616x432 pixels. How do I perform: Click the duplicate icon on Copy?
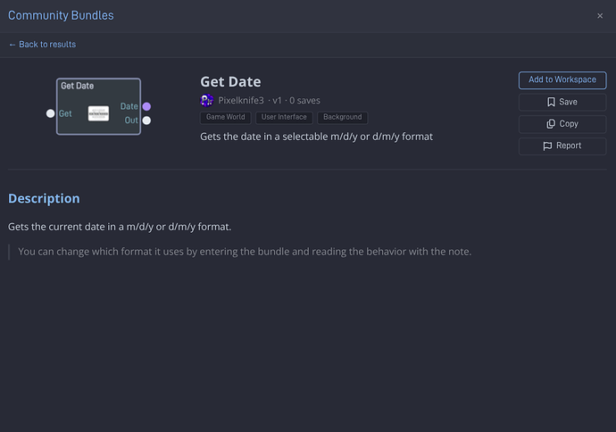pyautogui.click(x=551, y=124)
